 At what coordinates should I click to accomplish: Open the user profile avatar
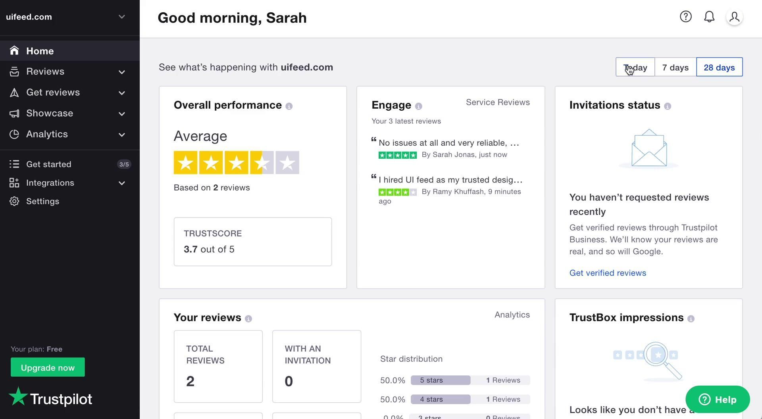(734, 17)
